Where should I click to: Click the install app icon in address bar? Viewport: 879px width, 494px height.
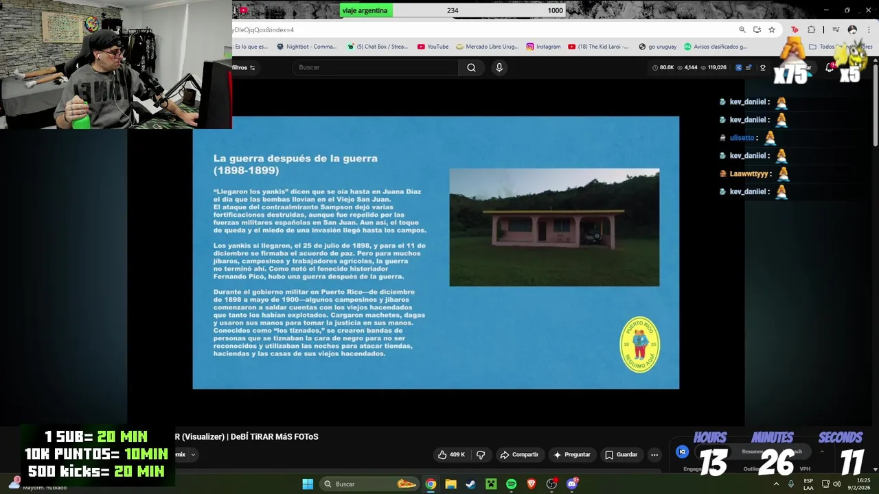[x=757, y=30]
